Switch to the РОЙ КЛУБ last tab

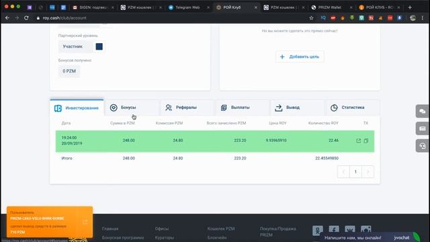380,7
